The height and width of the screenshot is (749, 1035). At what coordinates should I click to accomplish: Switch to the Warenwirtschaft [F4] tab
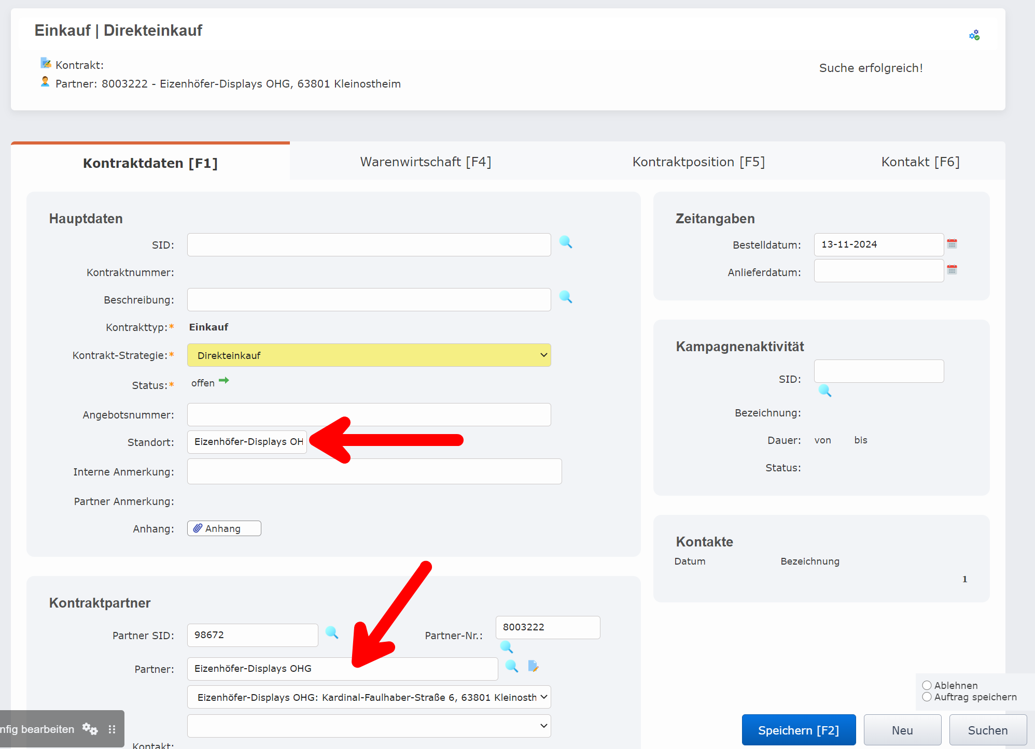pos(425,162)
